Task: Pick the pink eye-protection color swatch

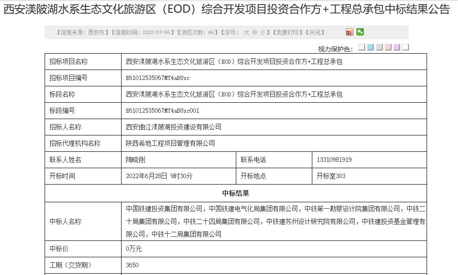Action: [x=388, y=47]
